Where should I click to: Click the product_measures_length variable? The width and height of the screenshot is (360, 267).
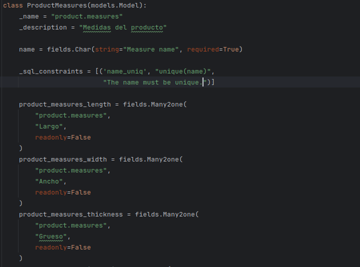coord(64,104)
